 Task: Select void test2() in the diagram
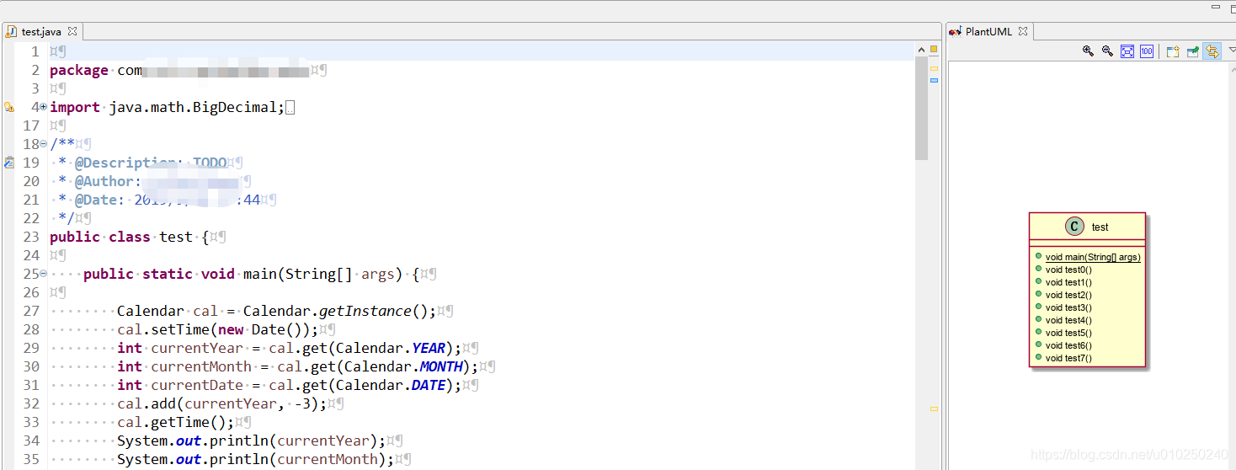[1068, 295]
